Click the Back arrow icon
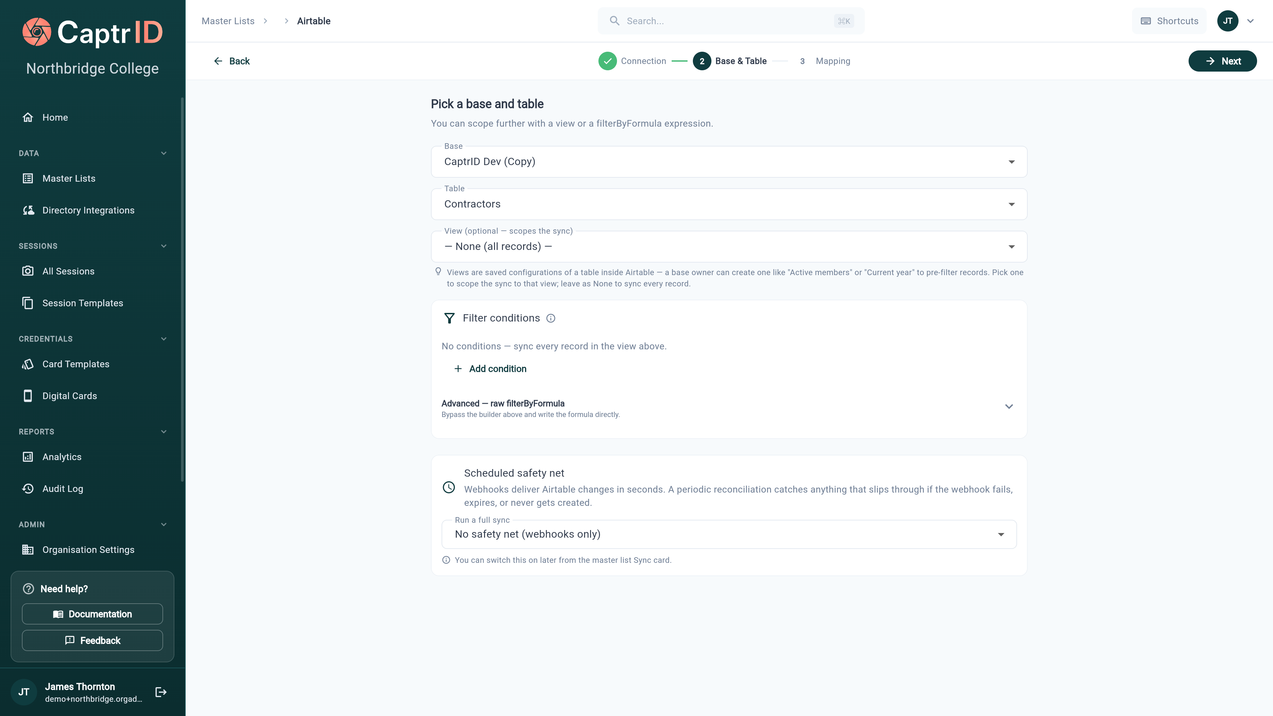Image resolution: width=1273 pixels, height=716 pixels. 218,61
